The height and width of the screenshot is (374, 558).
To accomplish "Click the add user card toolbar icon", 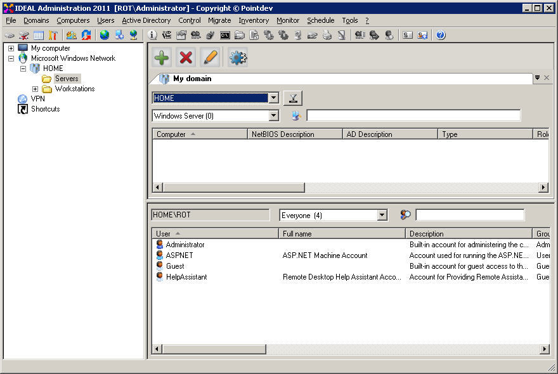I will tap(422, 35).
